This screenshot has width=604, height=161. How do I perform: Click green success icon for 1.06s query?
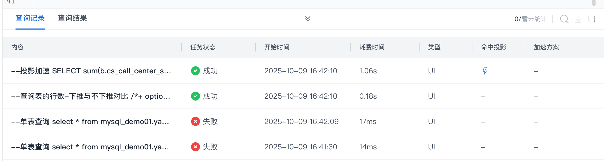tap(196, 71)
